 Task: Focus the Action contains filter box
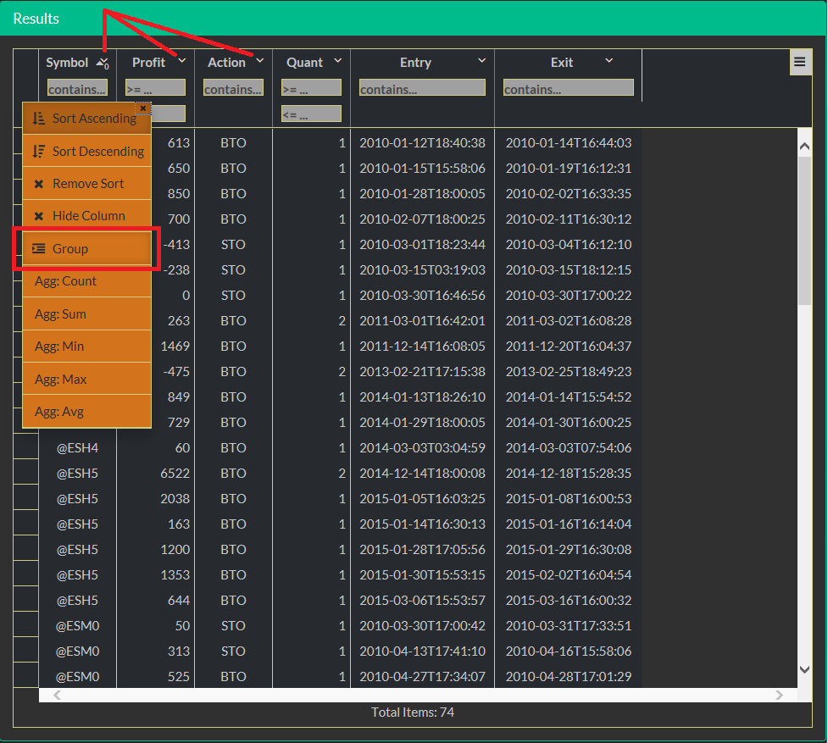(233, 87)
